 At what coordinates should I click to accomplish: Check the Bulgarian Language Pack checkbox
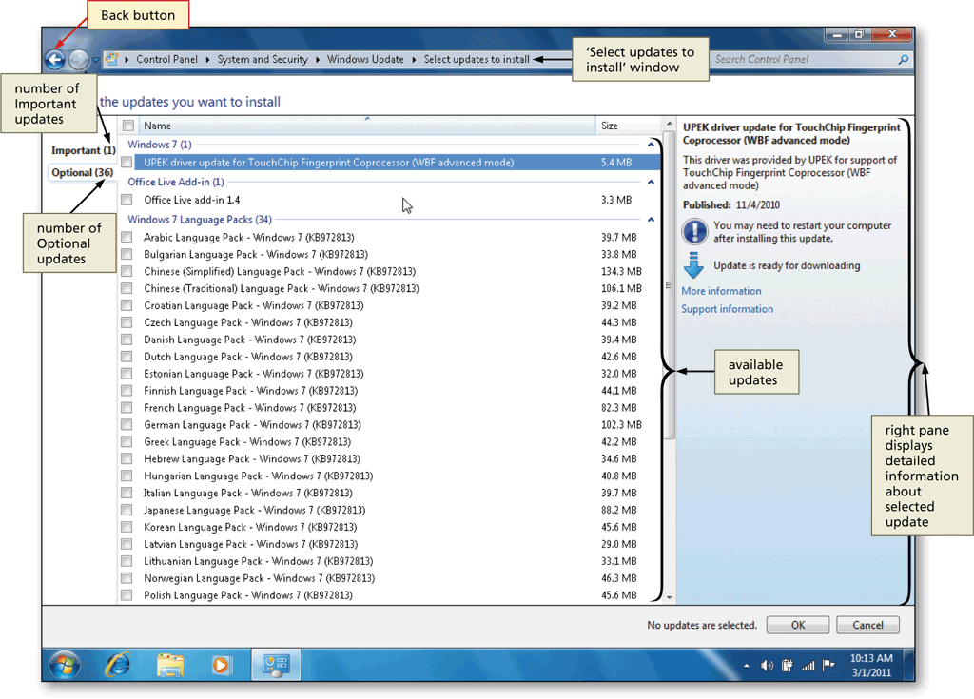pos(127,254)
